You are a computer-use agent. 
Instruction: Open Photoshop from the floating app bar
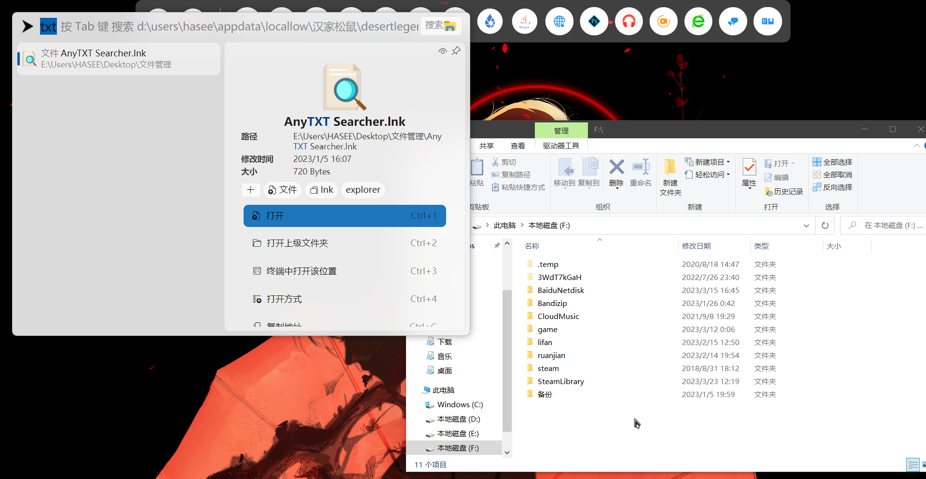coord(594,21)
